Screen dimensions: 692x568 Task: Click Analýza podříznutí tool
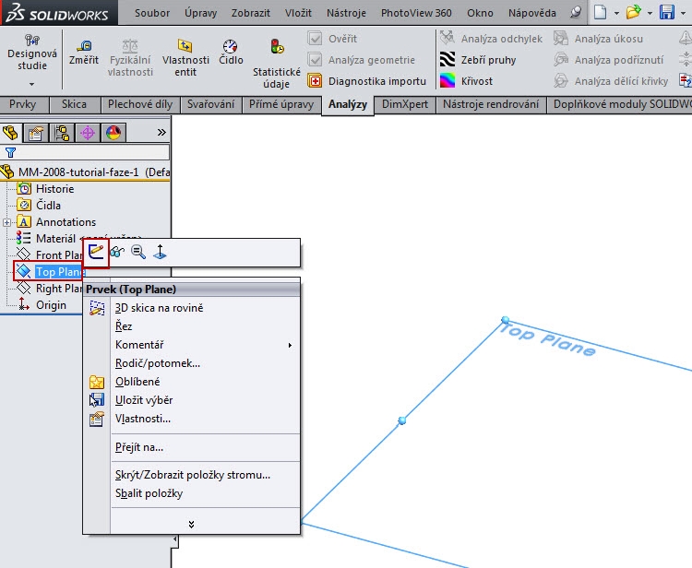click(609, 60)
